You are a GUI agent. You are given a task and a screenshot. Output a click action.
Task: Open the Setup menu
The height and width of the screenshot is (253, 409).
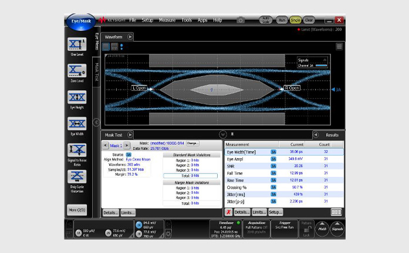click(x=147, y=20)
